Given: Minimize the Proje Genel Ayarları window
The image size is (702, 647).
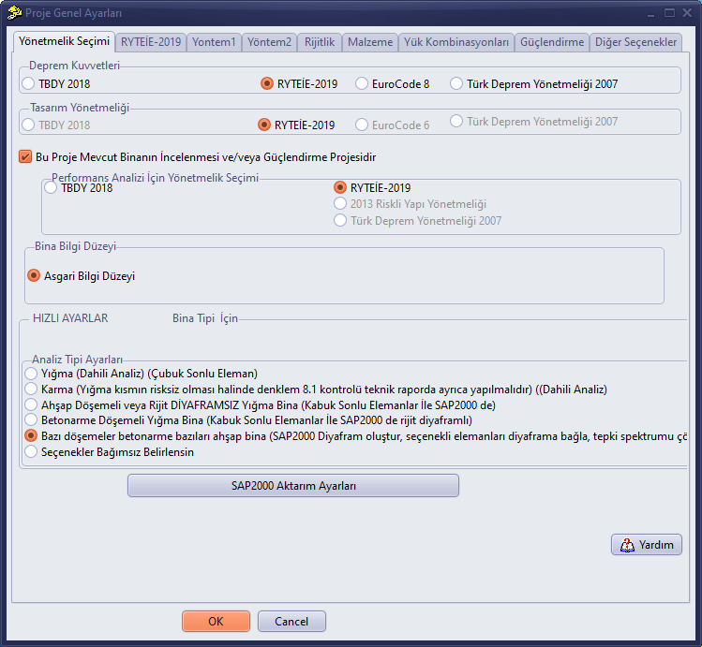Looking at the screenshot, I should click(651, 13).
